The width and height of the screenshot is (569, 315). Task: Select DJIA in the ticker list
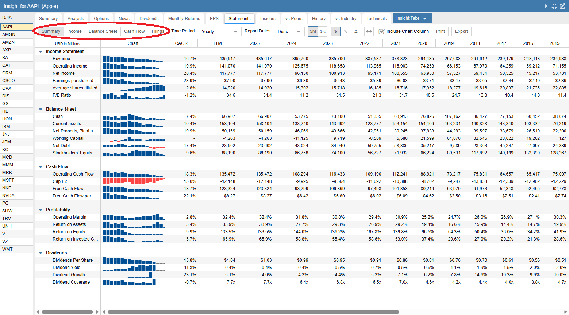pyautogui.click(x=17, y=18)
